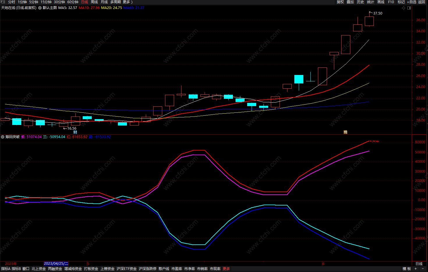The height and width of the screenshot is (272, 428).
Task: Select the 1分钟 period
Action: pyautogui.click(x=22, y=2)
